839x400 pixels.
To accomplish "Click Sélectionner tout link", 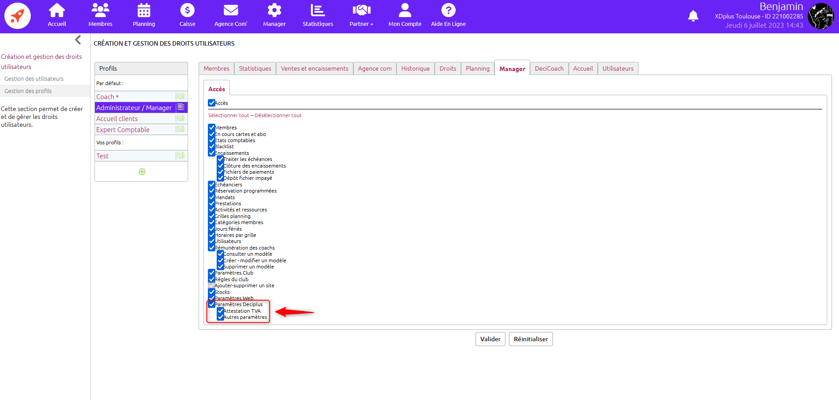I will pyautogui.click(x=229, y=115).
